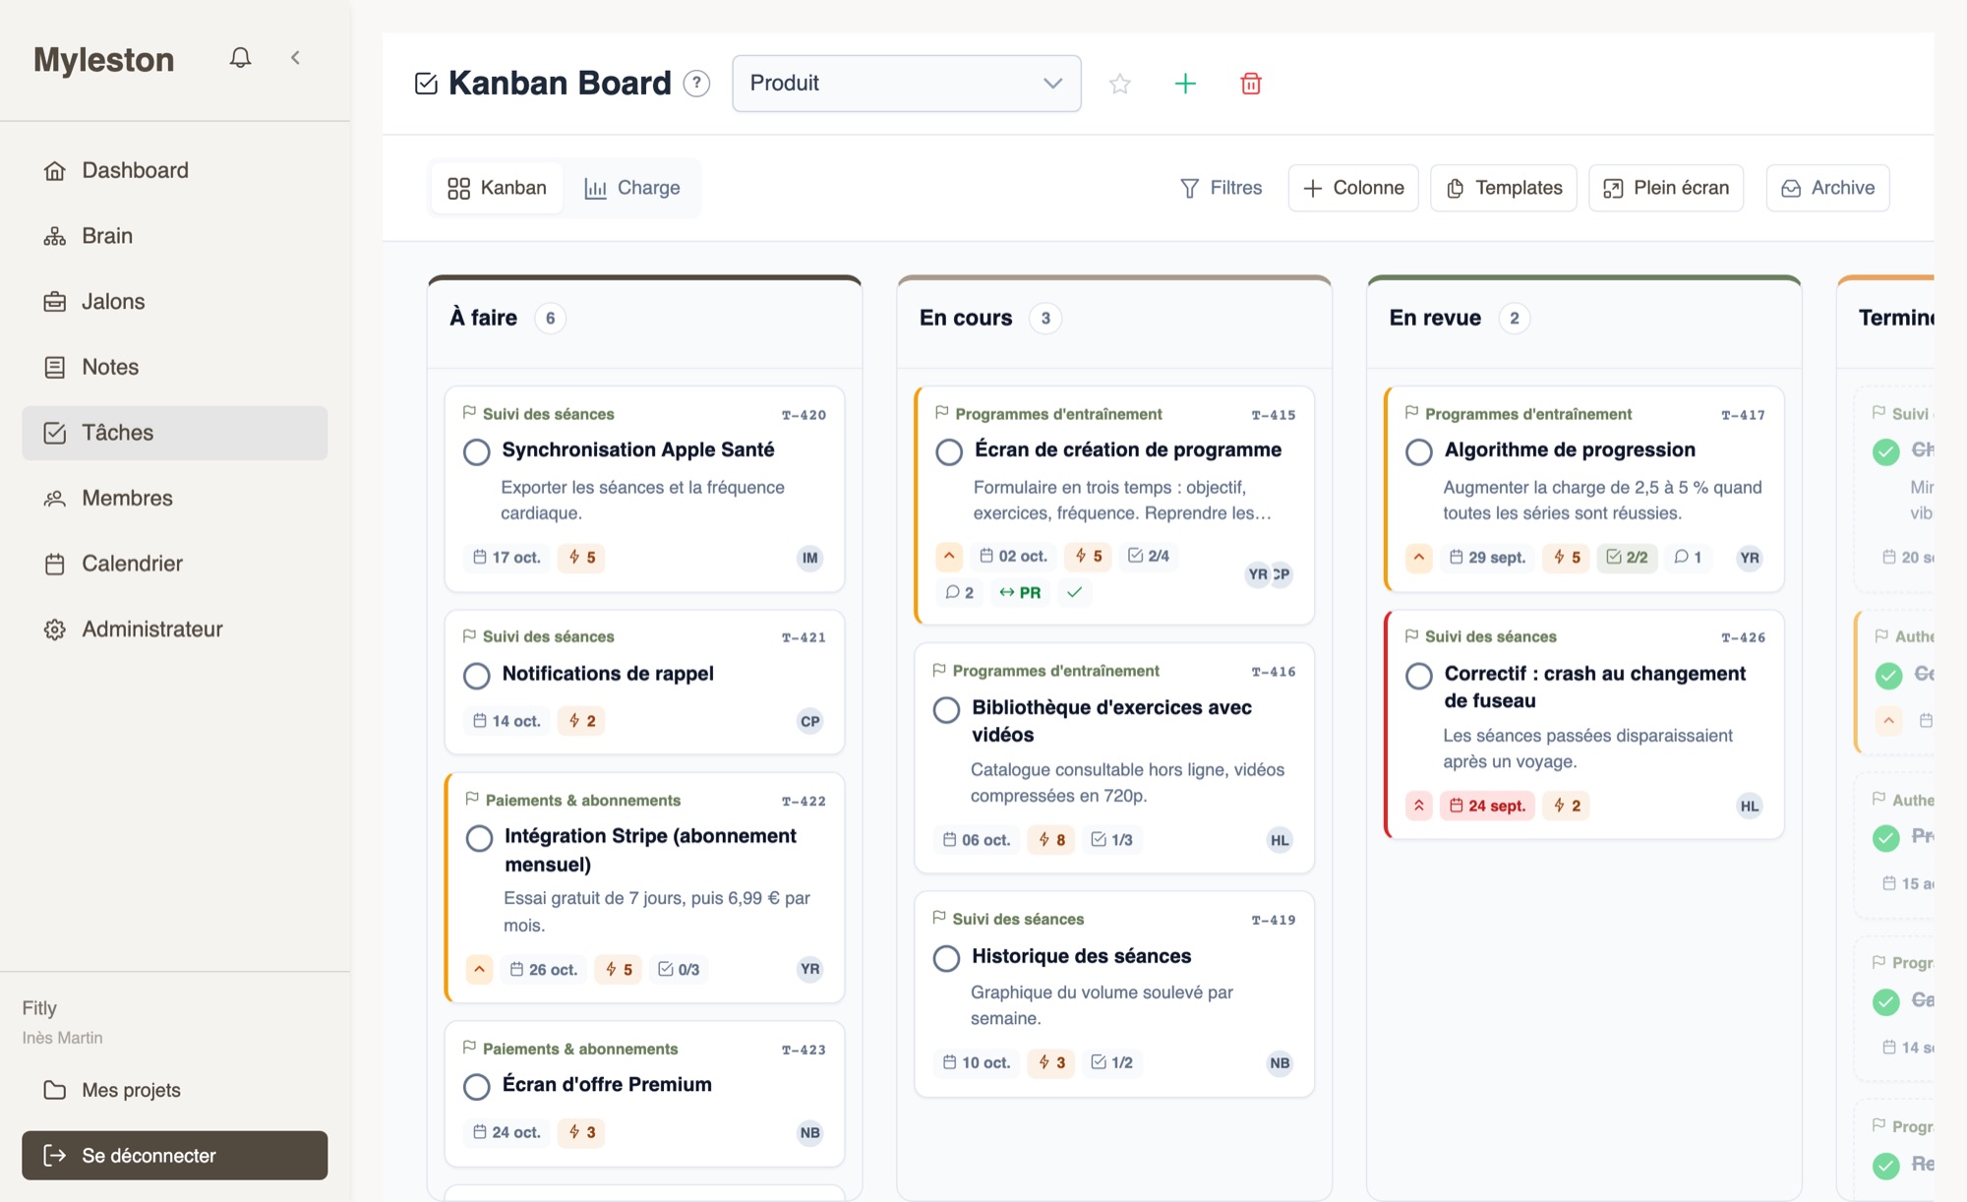The image size is (1967, 1202).
Task: Collapse the sidebar with the chevron
Action: (x=295, y=58)
